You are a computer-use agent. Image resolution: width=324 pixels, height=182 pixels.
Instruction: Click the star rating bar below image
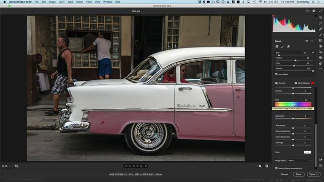pyautogui.click(x=136, y=166)
